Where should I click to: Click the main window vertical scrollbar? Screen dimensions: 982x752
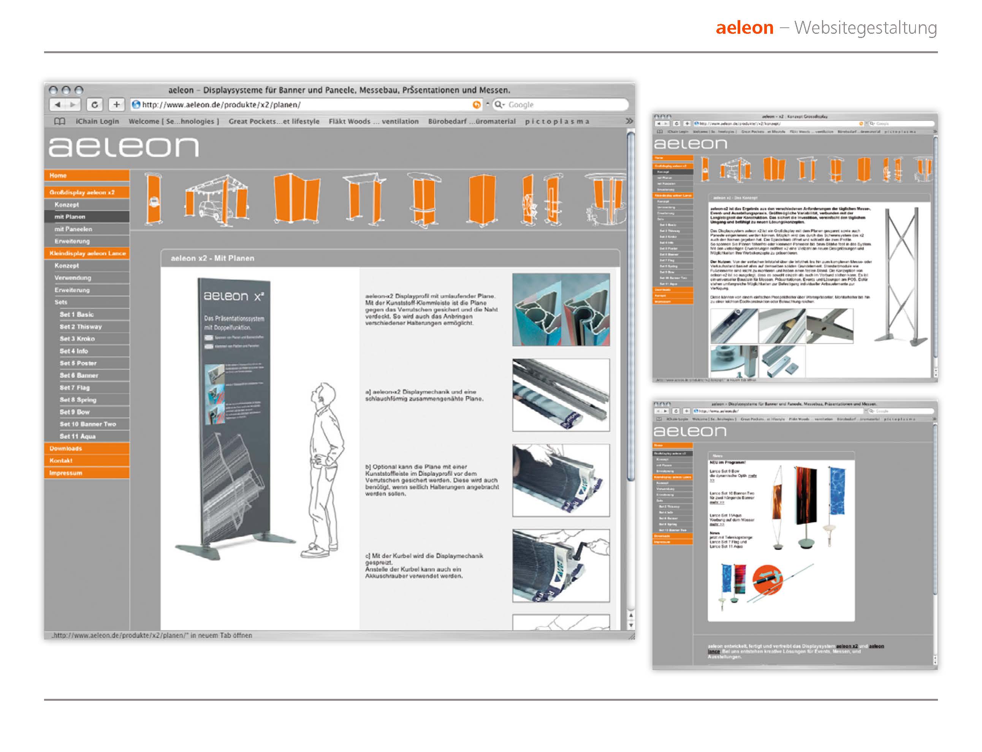(630, 306)
